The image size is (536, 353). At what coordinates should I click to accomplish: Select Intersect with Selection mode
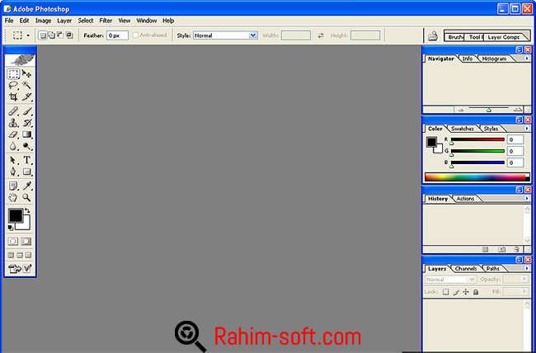click(x=69, y=35)
